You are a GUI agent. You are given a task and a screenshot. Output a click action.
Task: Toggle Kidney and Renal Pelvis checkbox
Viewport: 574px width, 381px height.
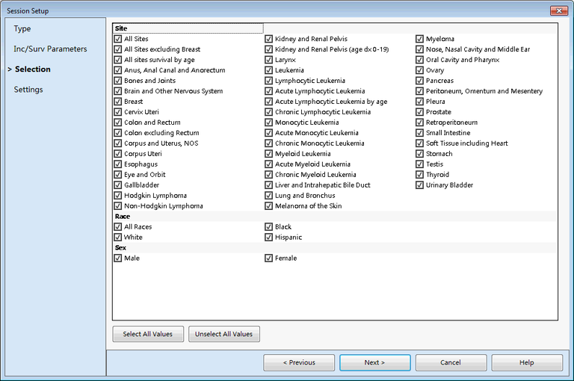pyautogui.click(x=269, y=39)
